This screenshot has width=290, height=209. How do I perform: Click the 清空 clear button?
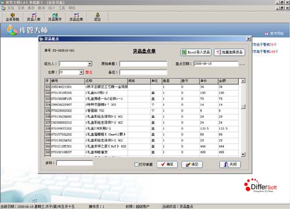[x=192, y=164]
